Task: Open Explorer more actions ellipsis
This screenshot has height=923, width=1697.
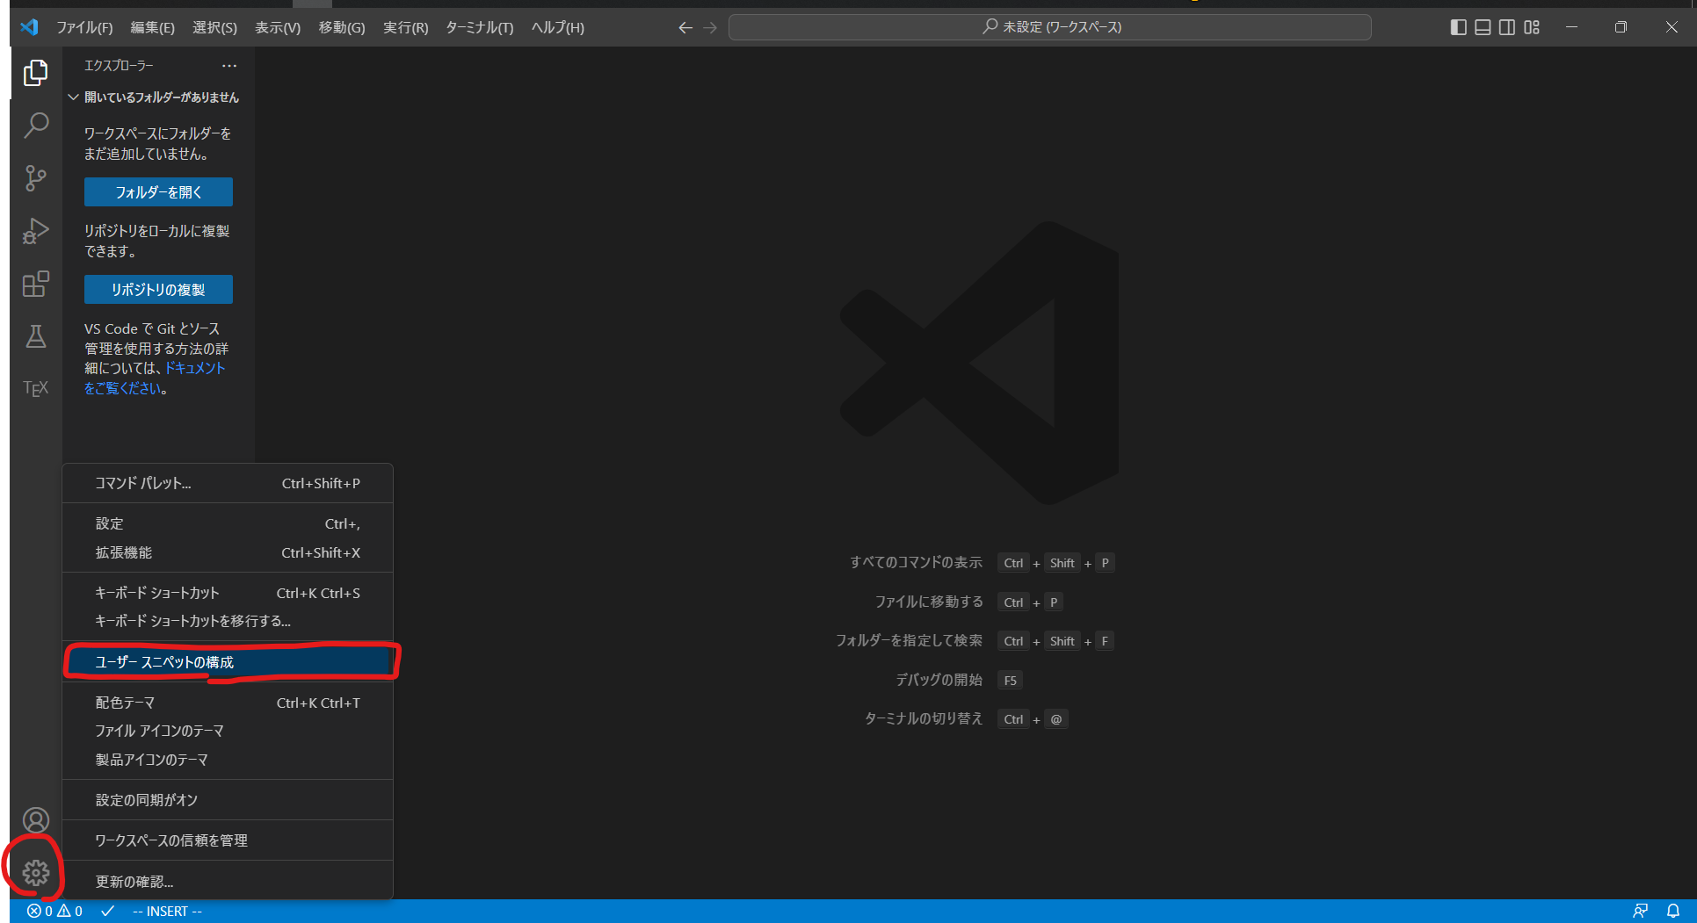Action: pyautogui.click(x=229, y=66)
